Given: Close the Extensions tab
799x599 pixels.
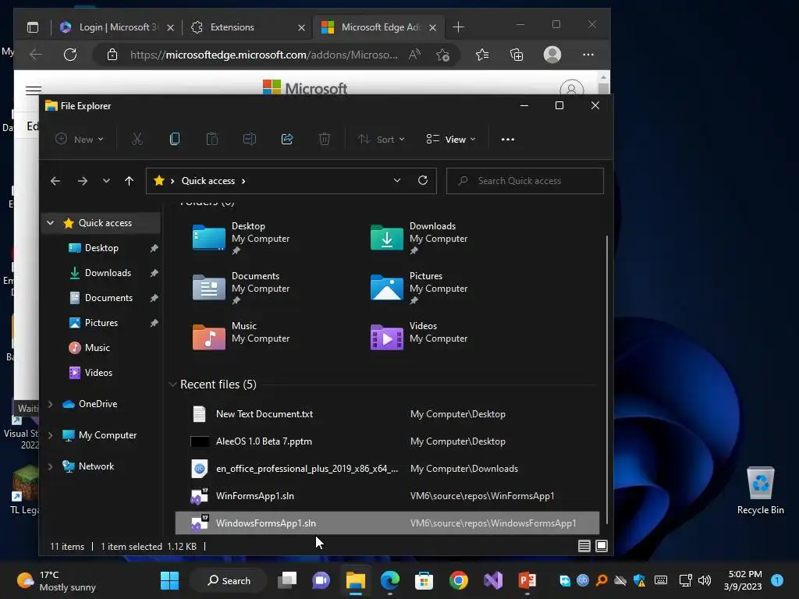Looking at the screenshot, I should [x=301, y=27].
